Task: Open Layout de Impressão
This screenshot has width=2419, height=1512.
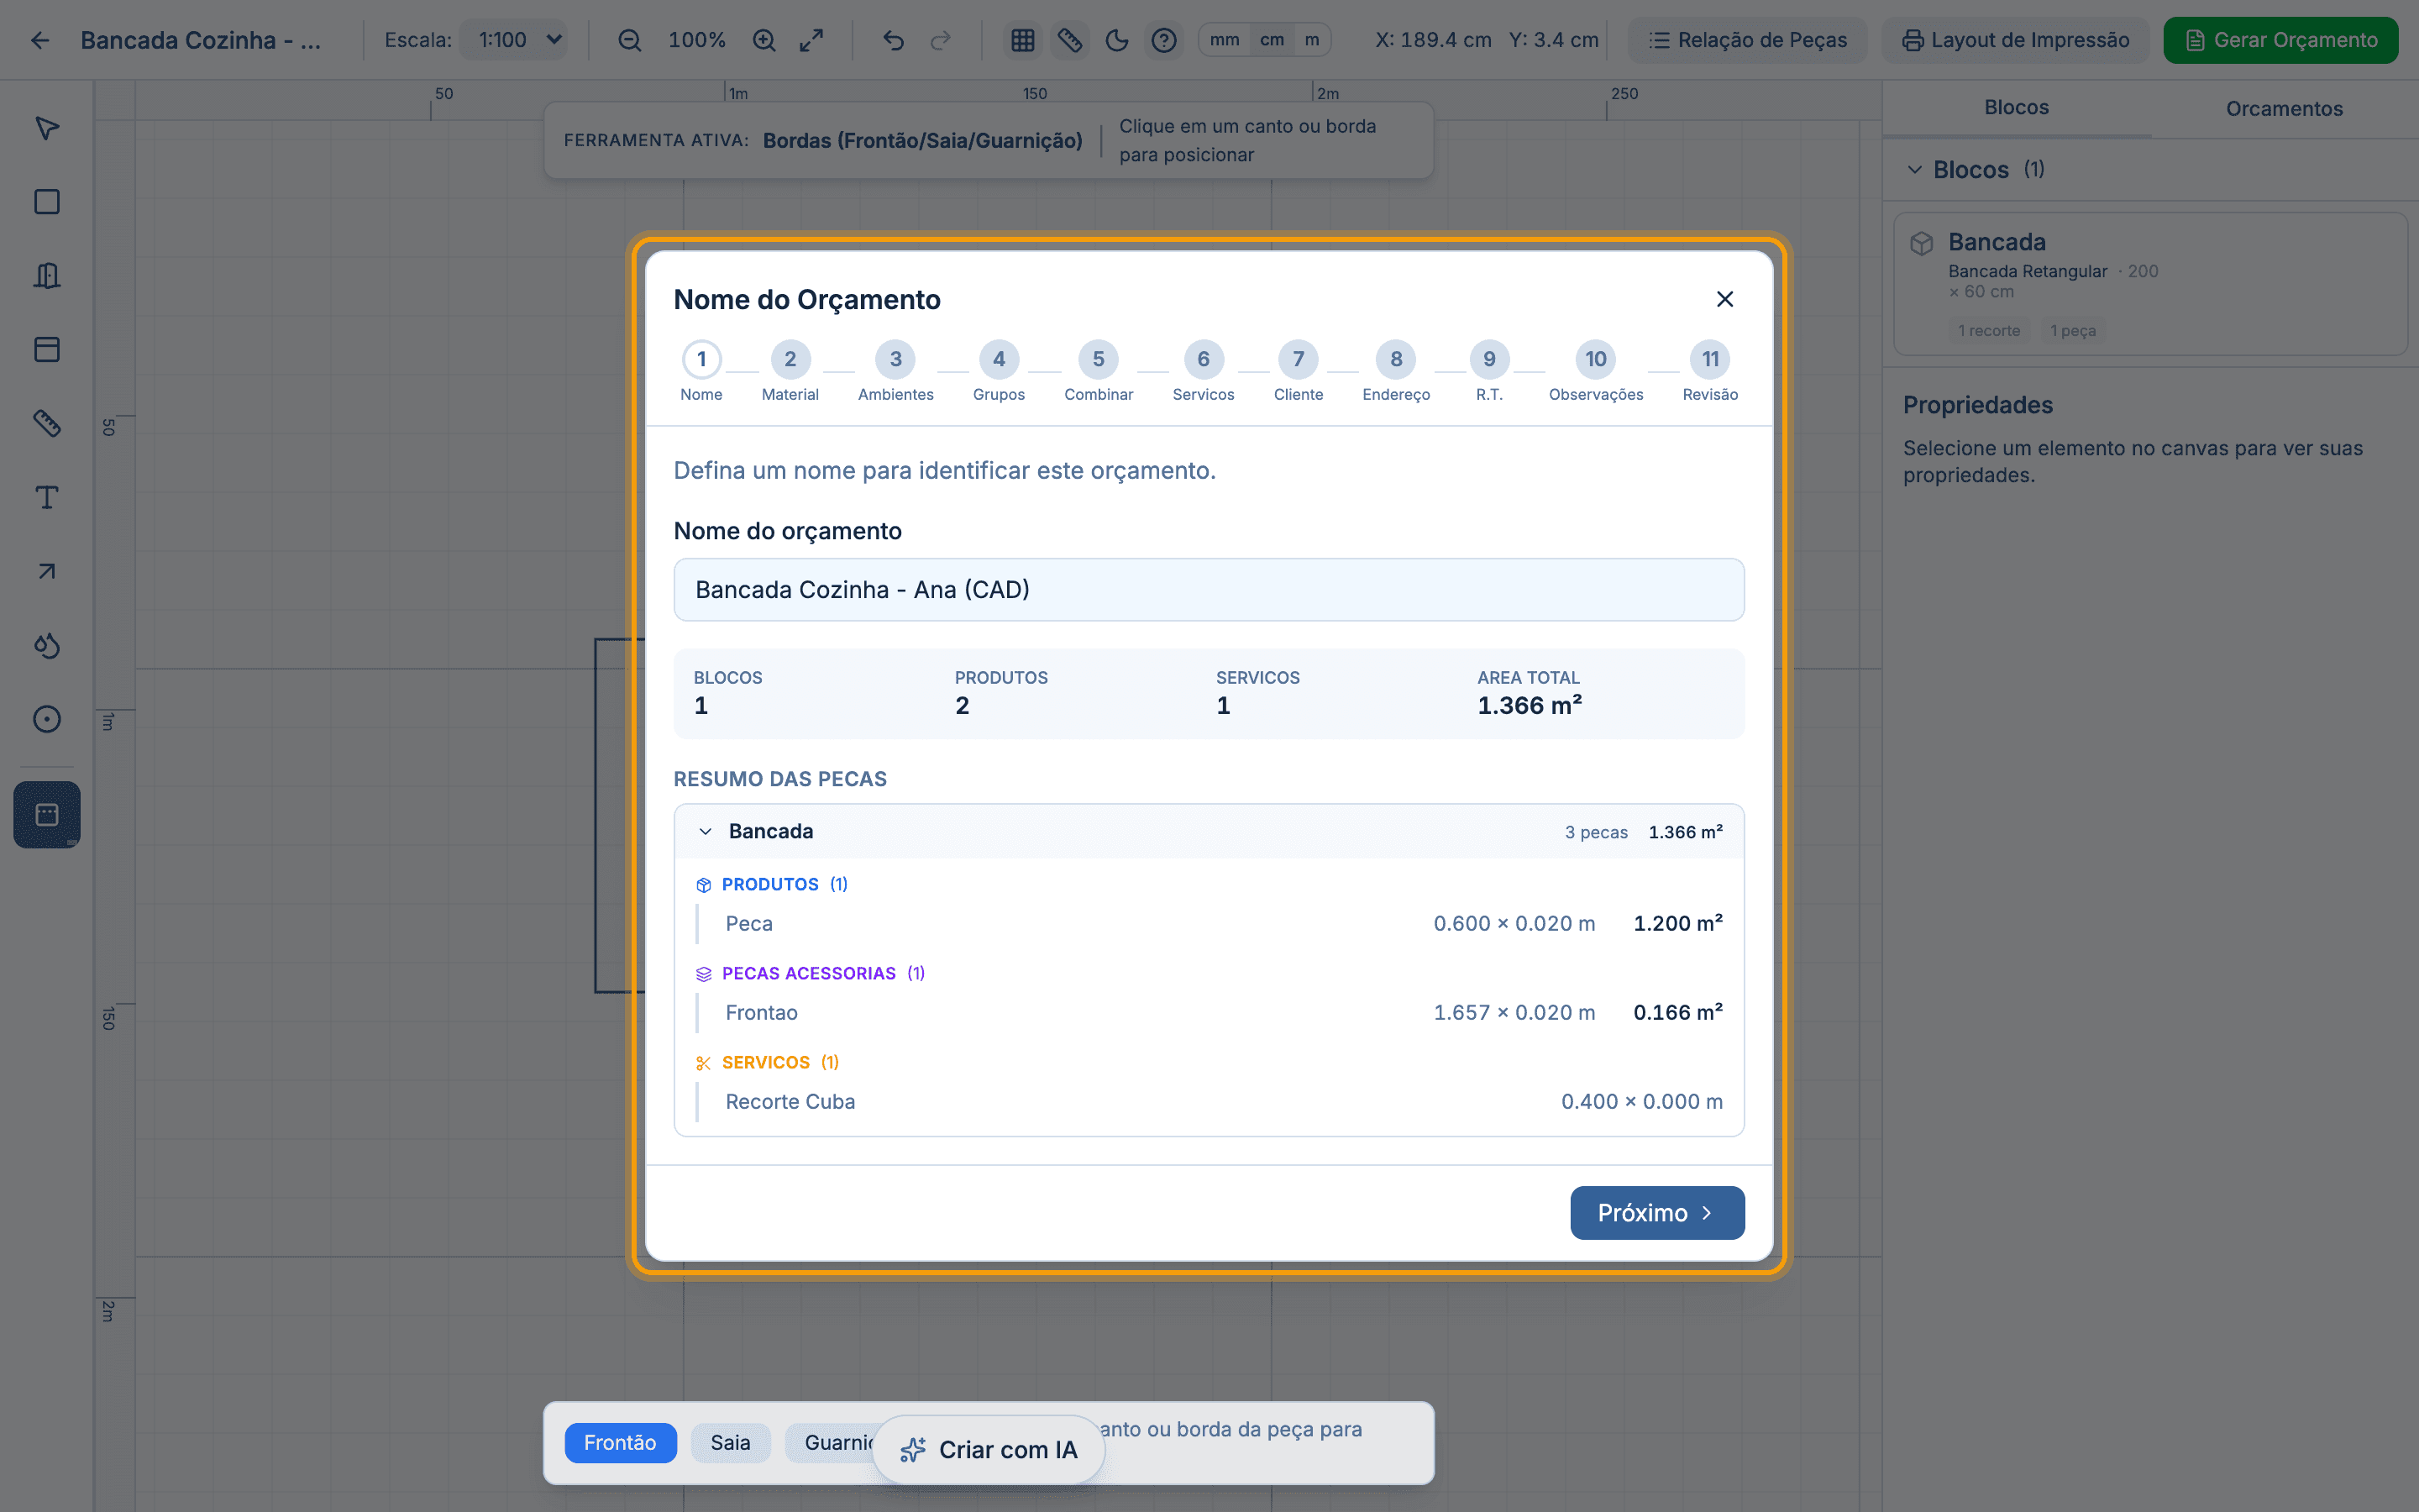Action: [2015, 40]
